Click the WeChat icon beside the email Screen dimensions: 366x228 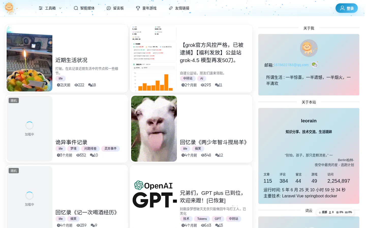coord(315,65)
